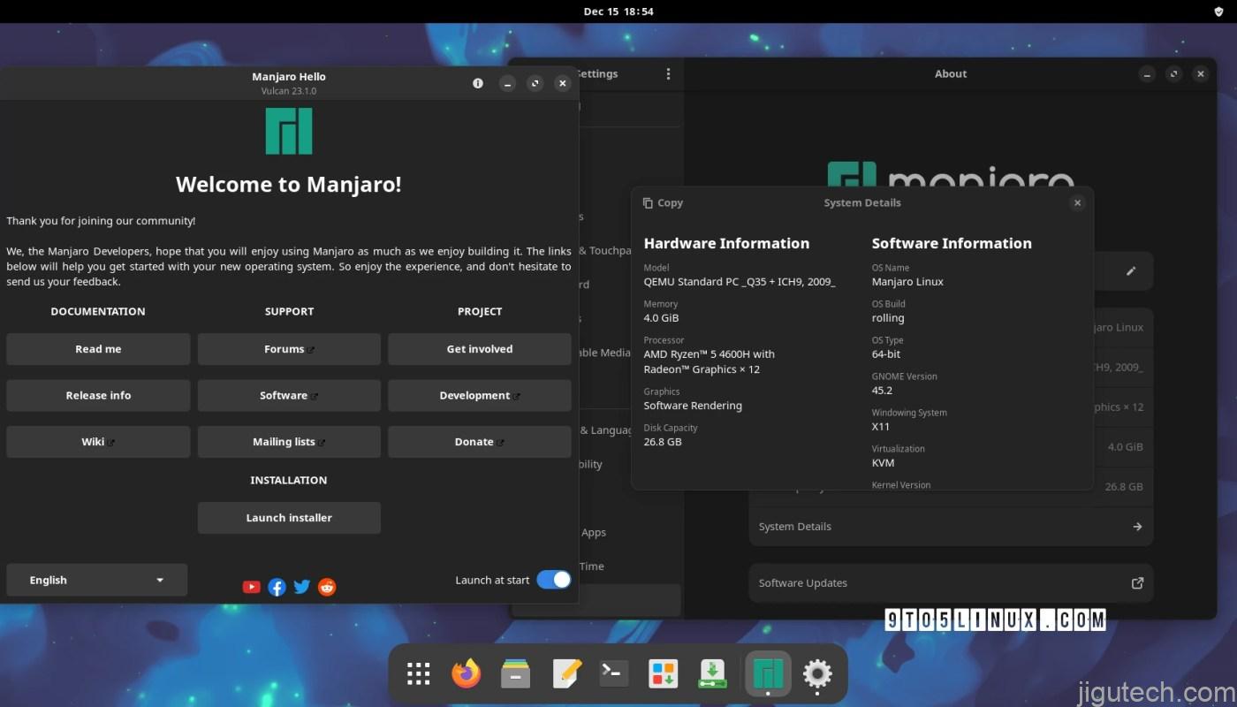The image size is (1237, 707).
Task: Close the System Details dialog
Action: tap(1077, 203)
